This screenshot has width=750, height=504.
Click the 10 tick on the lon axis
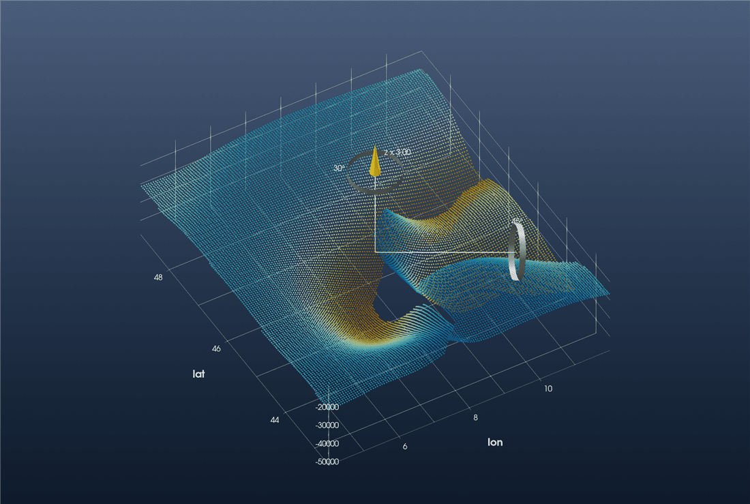548,389
